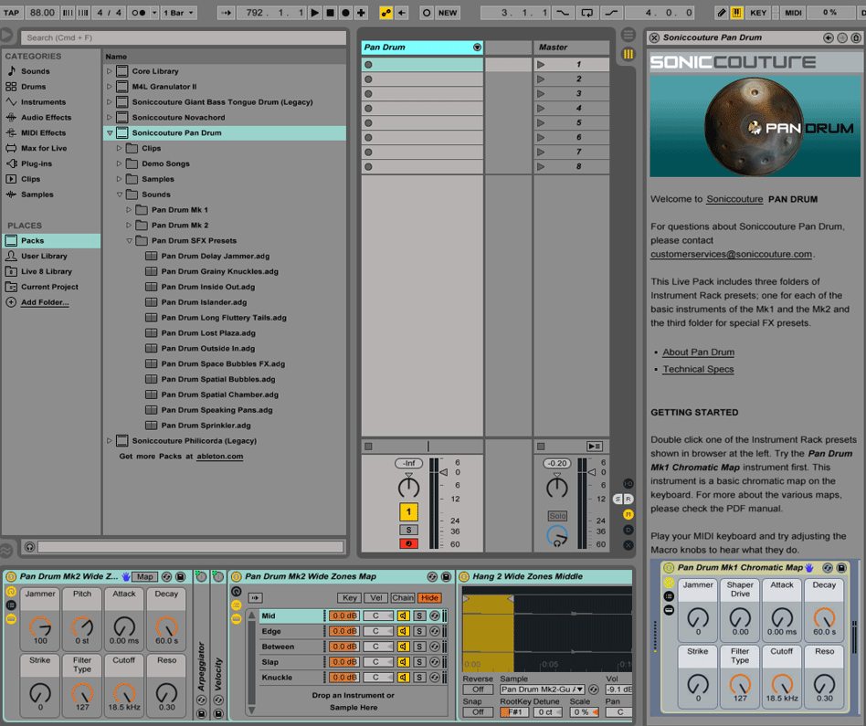Select Drums category

tap(33, 87)
